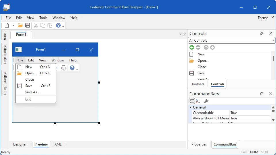Collapse the General property category
This screenshot has width=276, height=155.
pos(190,107)
